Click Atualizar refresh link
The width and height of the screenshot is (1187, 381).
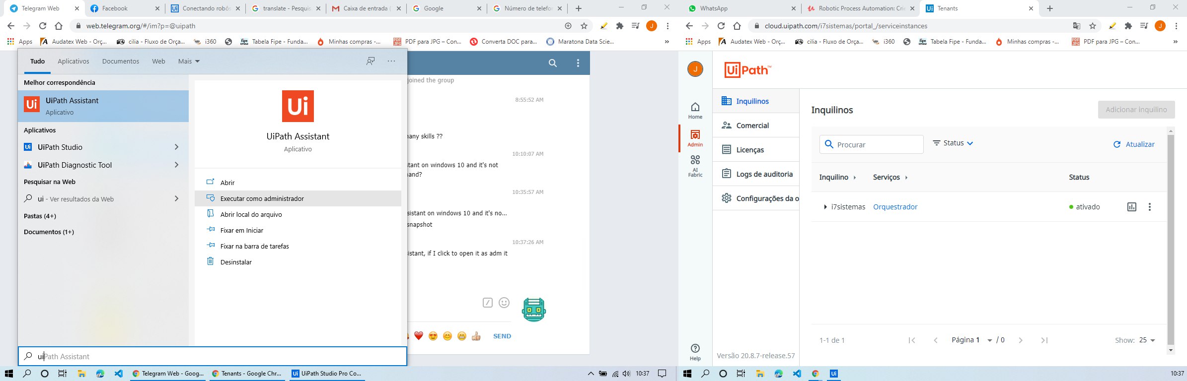coord(1134,144)
